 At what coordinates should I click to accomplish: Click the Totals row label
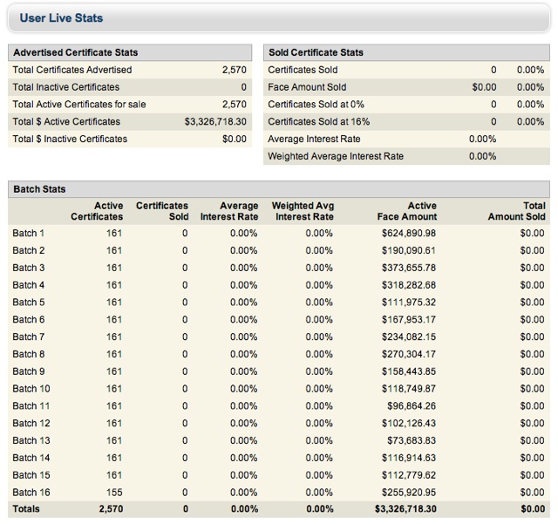click(x=26, y=509)
